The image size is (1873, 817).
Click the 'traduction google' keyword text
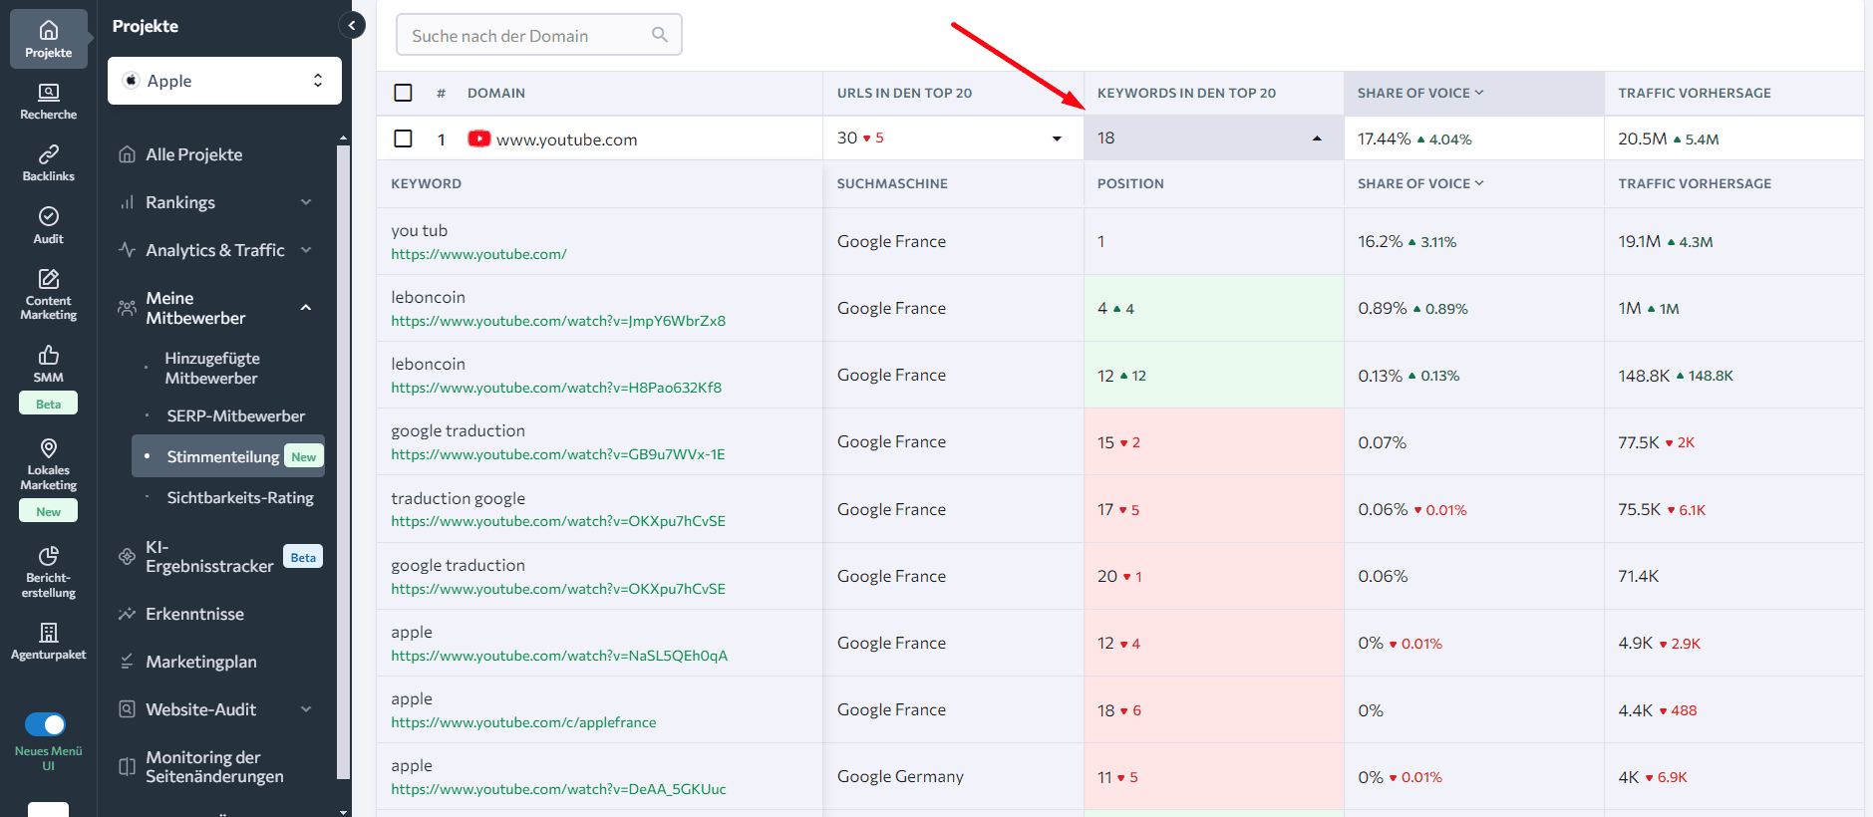tap(458, 498)
